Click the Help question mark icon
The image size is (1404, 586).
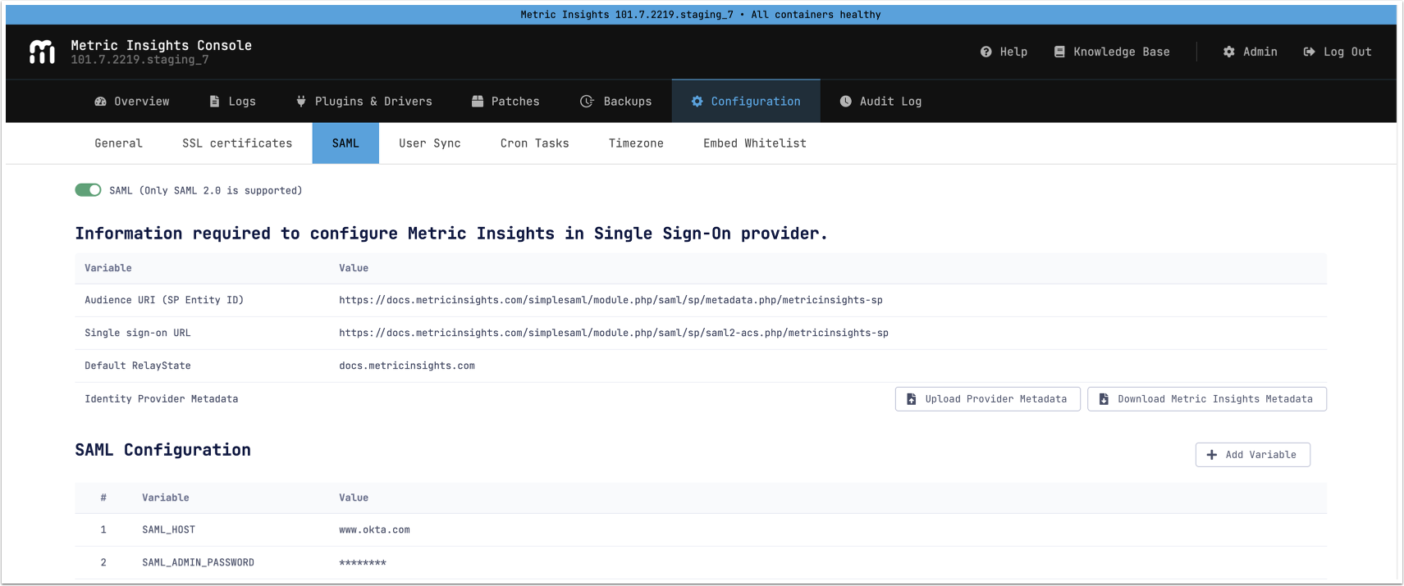click(x=986, y=52)
